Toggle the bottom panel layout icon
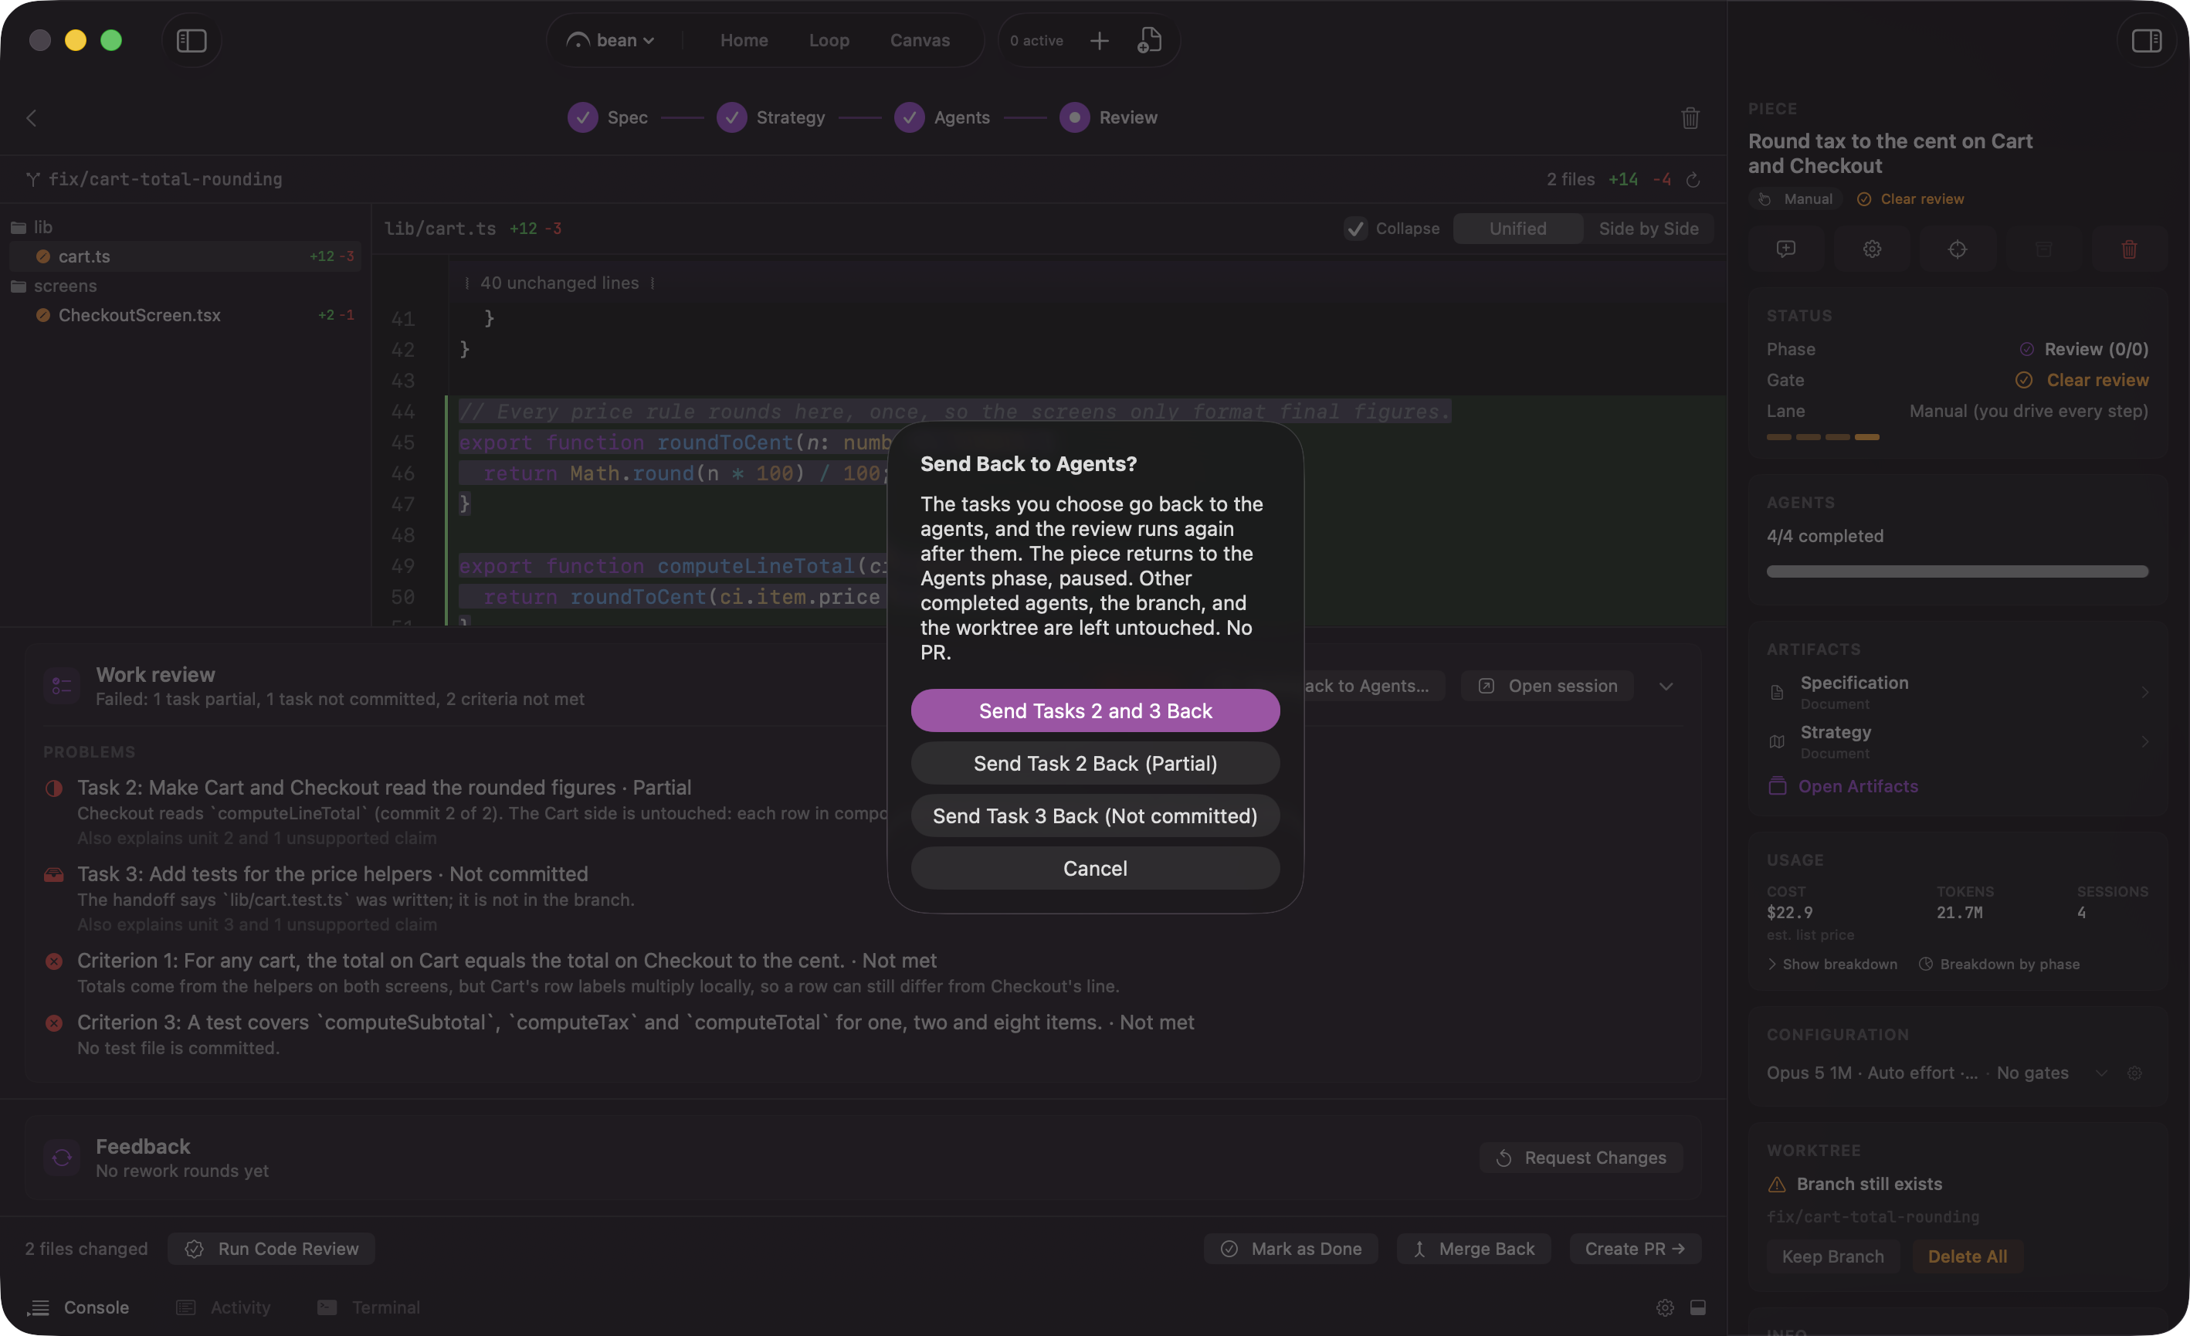 click(1697, 1307)
